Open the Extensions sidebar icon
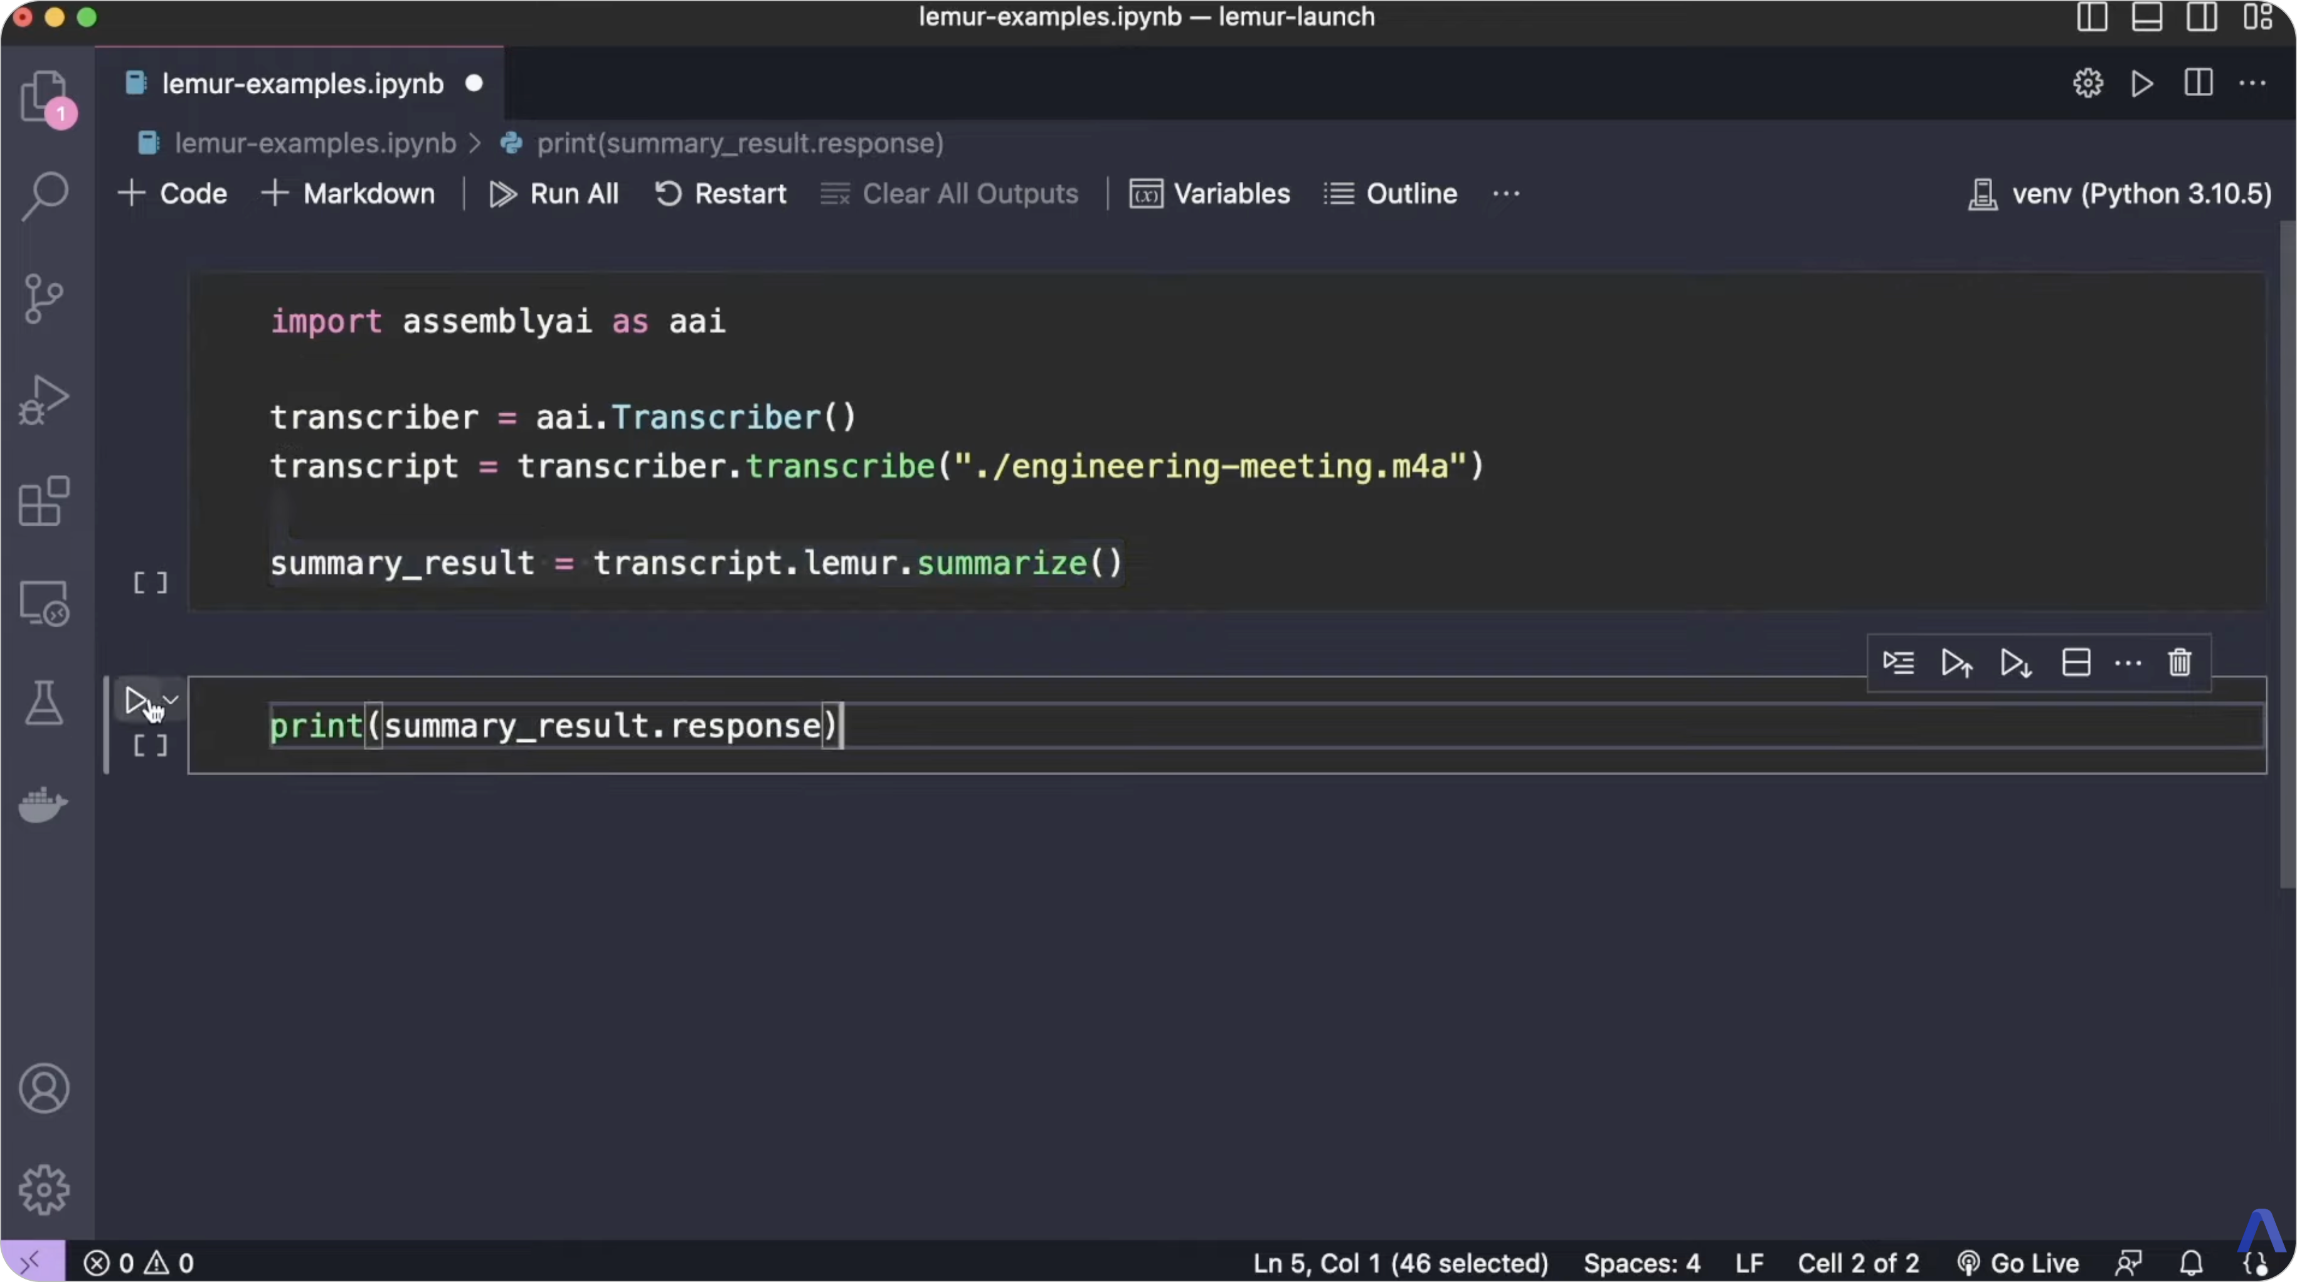The height and width of the screenshot is (1282, 2297). tap(44, 501)
